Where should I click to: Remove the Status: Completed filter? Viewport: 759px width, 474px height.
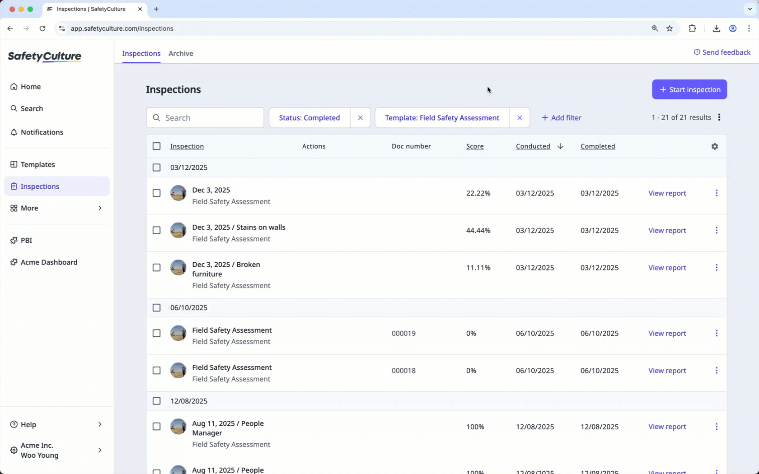coord(360,118)
